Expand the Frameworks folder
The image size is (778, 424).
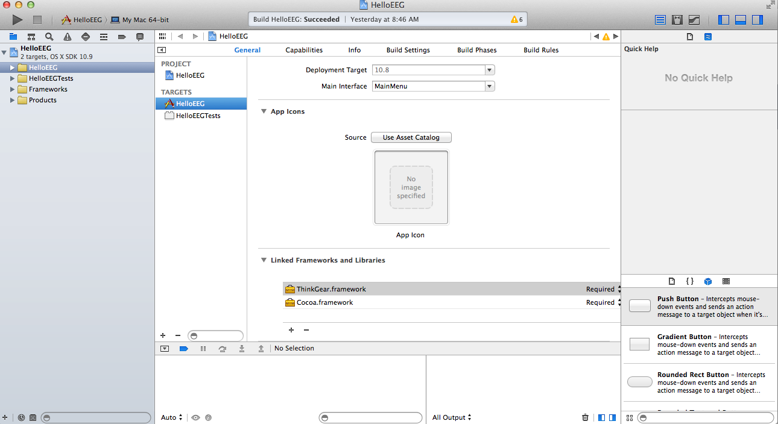12,89
